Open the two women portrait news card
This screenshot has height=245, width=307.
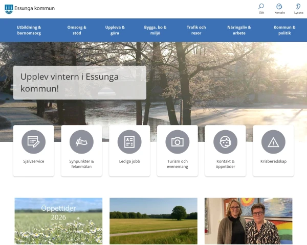tap(248, 220)
